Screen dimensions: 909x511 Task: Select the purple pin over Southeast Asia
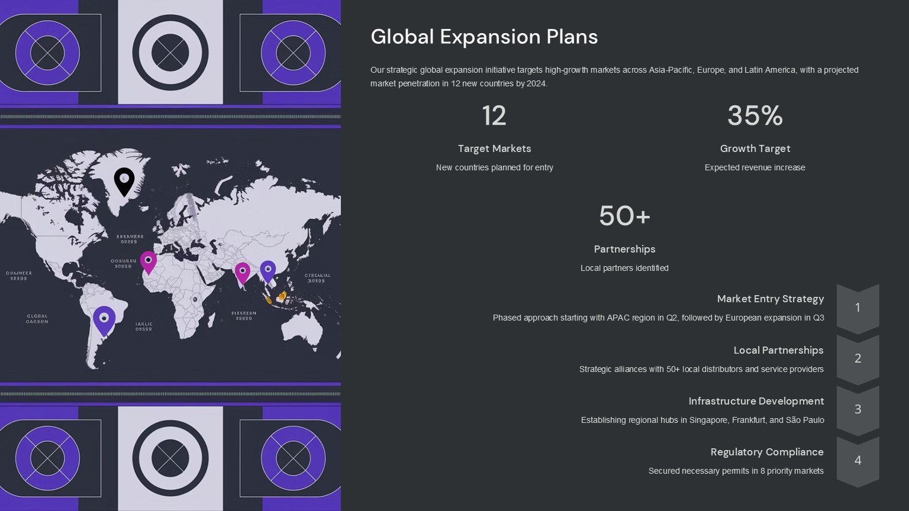pyautogui.click(x=268, y=271)
